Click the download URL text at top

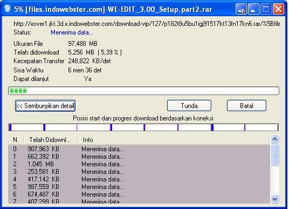pyautogui.click(x=147, y=24)
